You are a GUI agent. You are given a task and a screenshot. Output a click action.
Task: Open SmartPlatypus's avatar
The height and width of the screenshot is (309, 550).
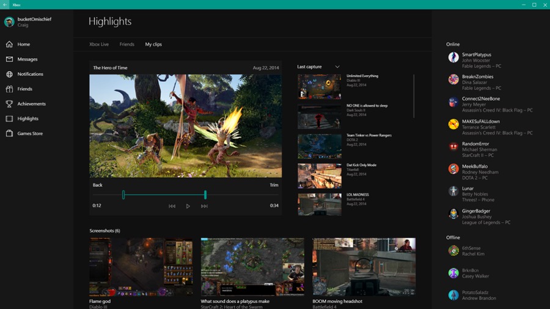(x=453, y=57)
